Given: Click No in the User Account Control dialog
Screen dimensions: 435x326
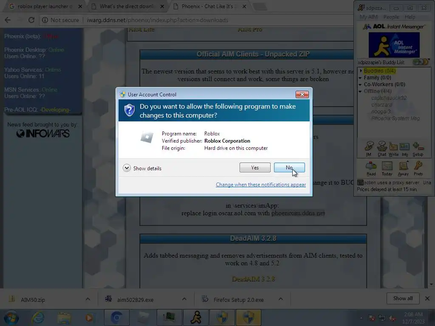Looking at the screenshot, I should tap(289, 167).
